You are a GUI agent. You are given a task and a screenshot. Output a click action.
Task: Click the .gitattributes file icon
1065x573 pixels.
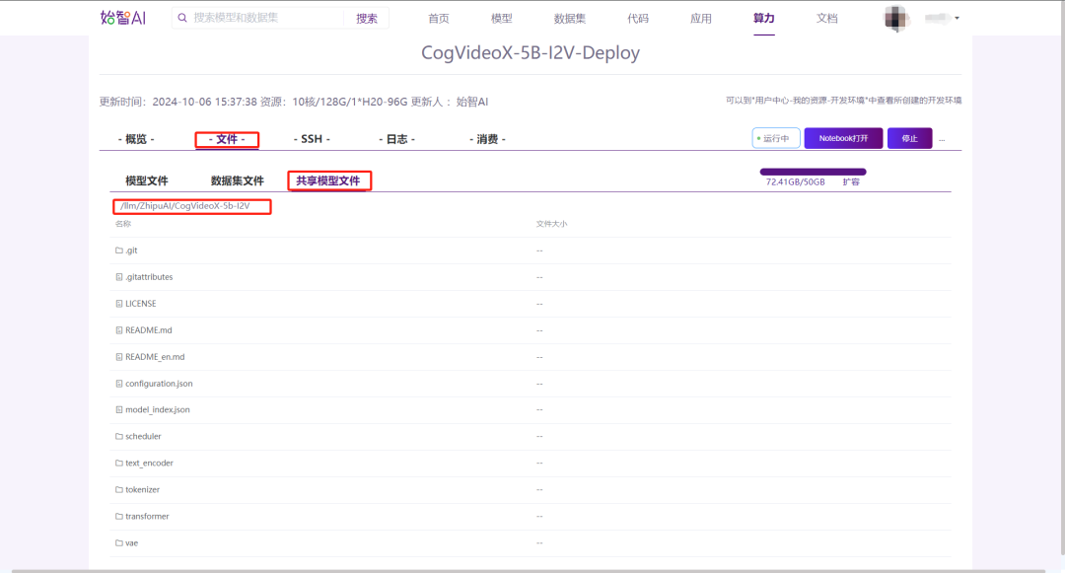point(119,277)
